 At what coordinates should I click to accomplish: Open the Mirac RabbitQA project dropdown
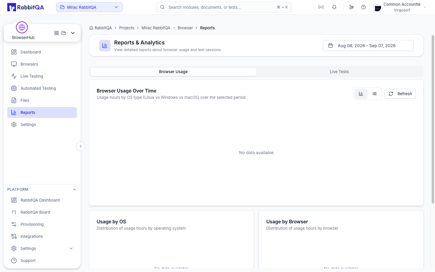pos(89,7)
